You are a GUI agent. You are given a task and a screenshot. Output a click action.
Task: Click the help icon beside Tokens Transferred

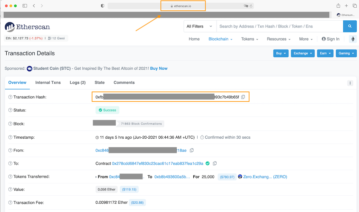click(10, 177)
